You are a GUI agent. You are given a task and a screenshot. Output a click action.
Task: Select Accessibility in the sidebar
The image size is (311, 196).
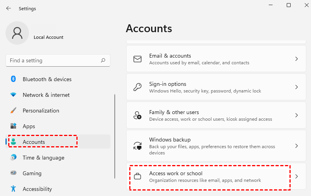pyautogui.click(x=37, y=189)
